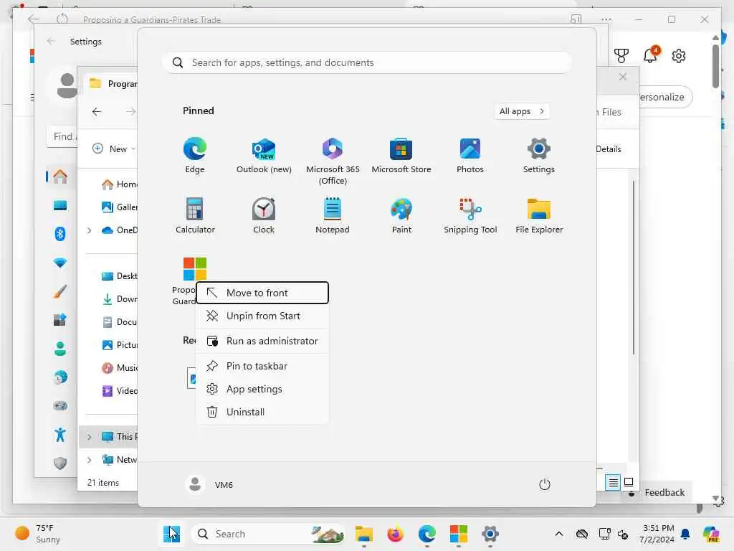The height and width of the screenshot is (551, 734).
Task: Launch Clock pinned app
Action: point(264,215)
